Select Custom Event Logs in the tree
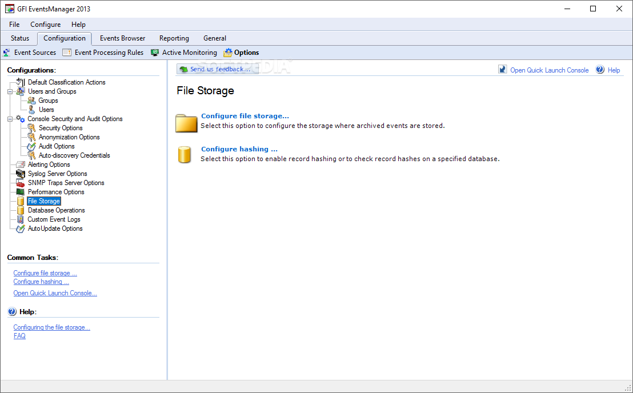 (x=54, y=219)
